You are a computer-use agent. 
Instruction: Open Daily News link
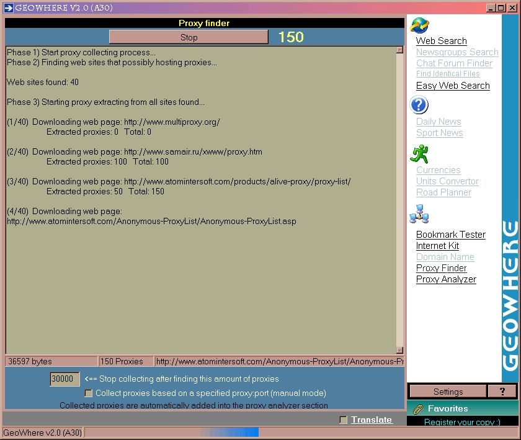439,122
